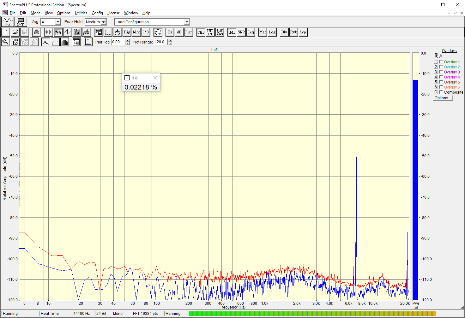Open the THD+N utility button
Image resolution: width=465 pixels, height=318 pixels.
(x=210, y=32)
